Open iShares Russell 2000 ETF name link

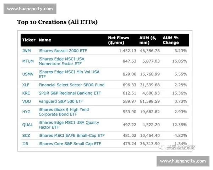[62, 51]
